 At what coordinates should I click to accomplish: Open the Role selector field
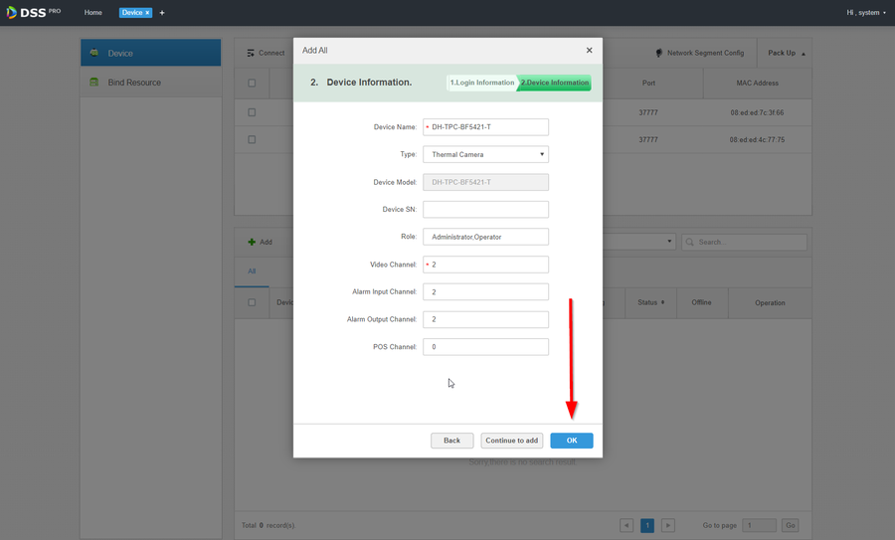[x=485, y=237]
